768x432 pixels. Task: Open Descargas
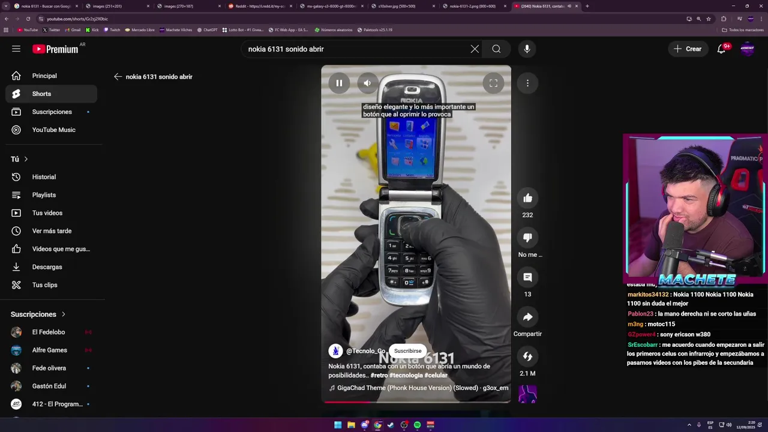click(x=52, y=267)
